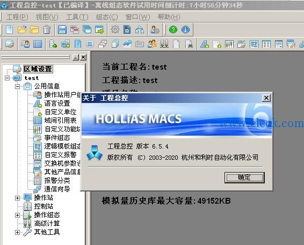Select 语言设置 in the project tree
Viewport: 304px width, 245px height.
click(57, 103)
